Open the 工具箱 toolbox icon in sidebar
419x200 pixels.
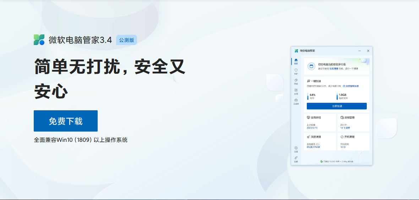tap(296, 100)
